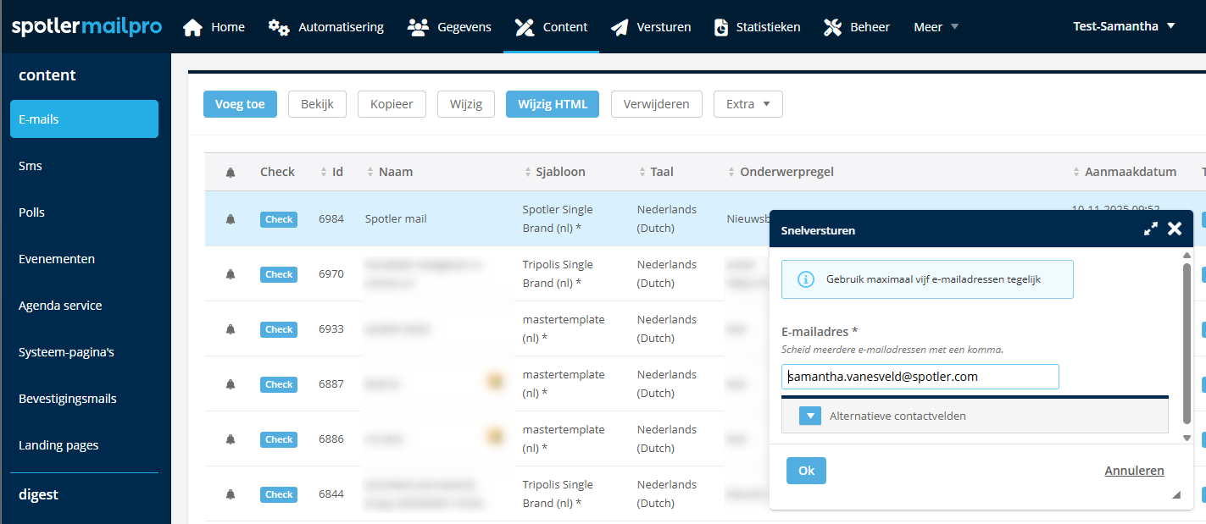Select Sms in content sidebar
Image resolution: width=1206 pixels, height=524 pixels.
click(x=31, y=166)
